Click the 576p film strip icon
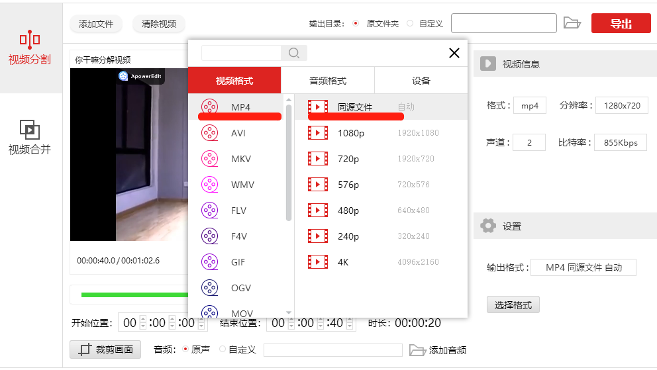This screenshot has height=370, width=657. tap(318, 185)
